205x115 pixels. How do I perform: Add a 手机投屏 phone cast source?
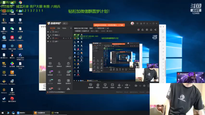pyautogui.click(x=105, y=86)
